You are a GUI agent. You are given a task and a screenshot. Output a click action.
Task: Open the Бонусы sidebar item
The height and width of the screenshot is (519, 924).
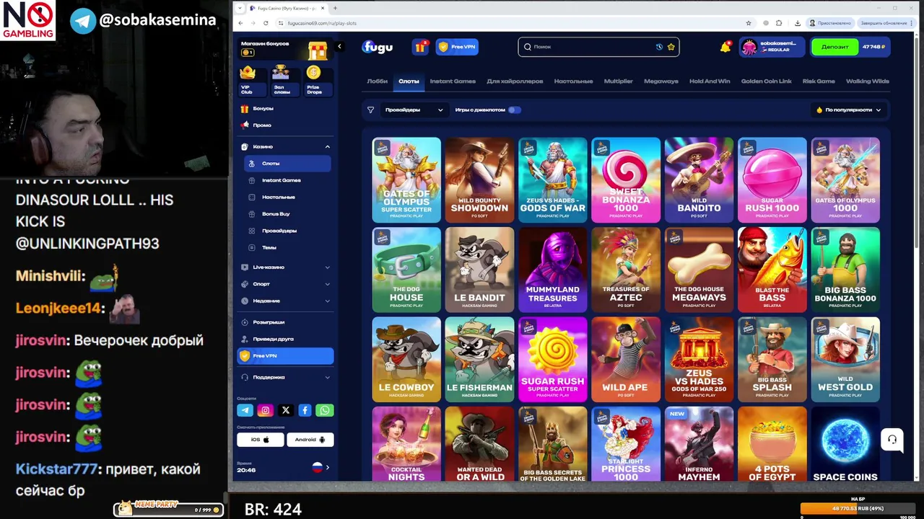pyautogui.click(x=286, y=109)
